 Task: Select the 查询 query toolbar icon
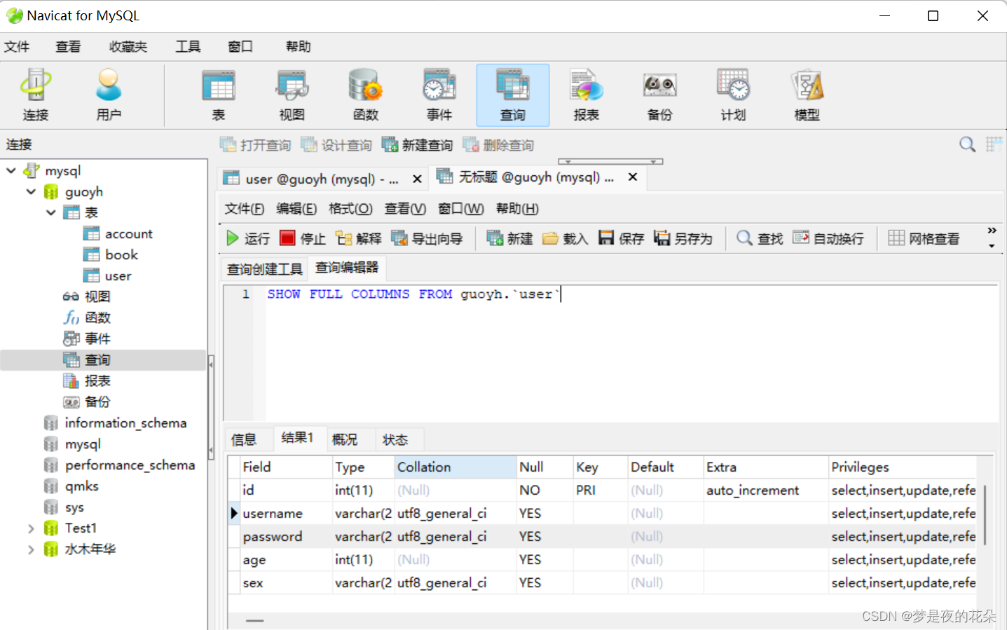coord(513,95)
